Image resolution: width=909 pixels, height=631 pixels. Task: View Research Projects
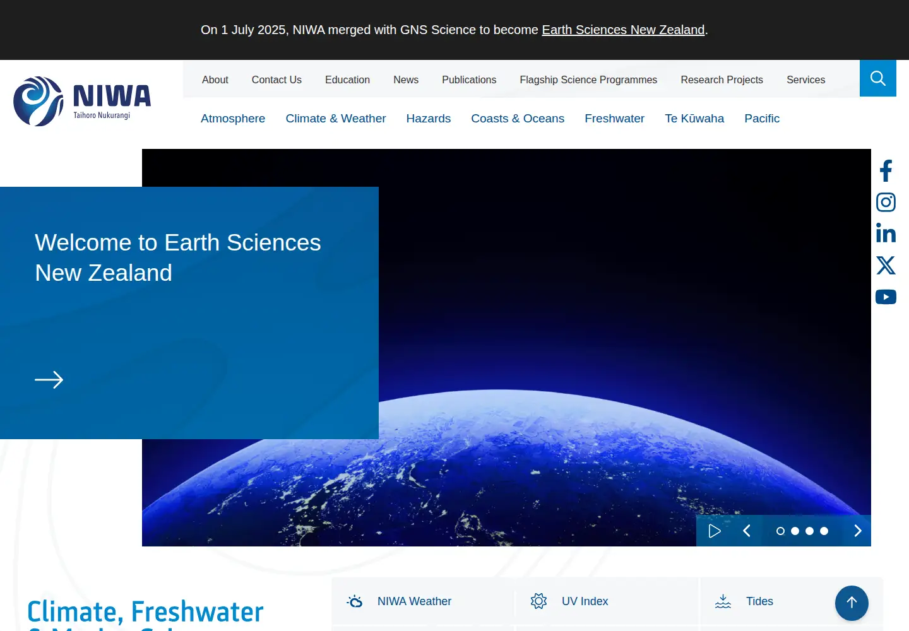(722, 80)
